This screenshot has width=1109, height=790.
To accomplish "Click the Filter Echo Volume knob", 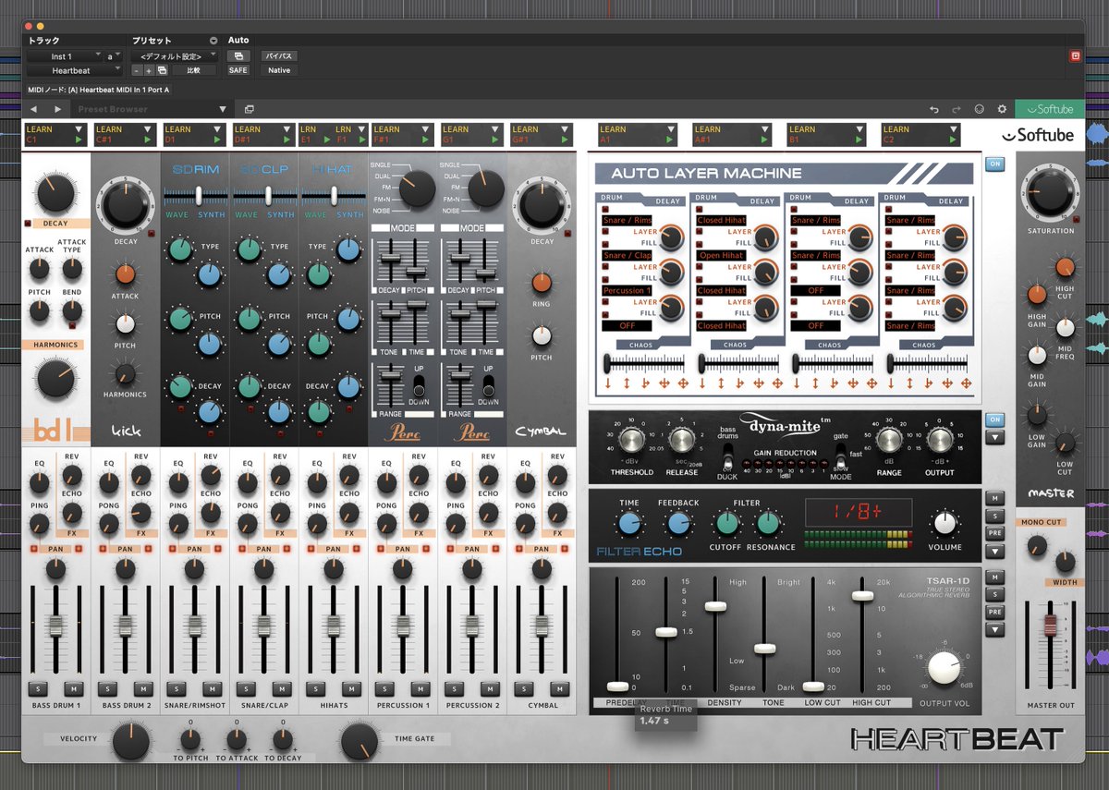I will click(944, 524).
